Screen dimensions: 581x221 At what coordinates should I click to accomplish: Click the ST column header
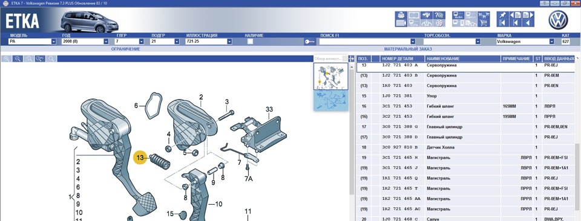coord(538,59)
